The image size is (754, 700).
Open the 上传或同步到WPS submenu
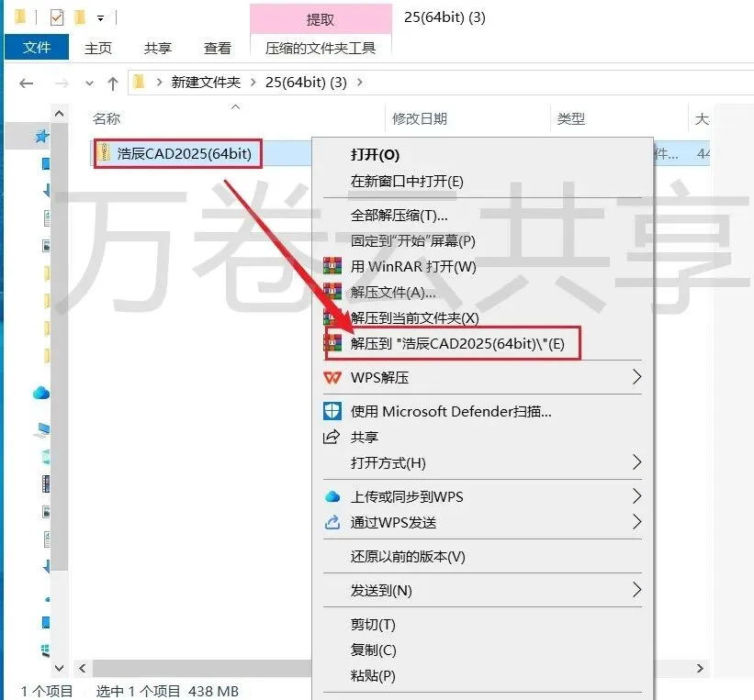[483, 496]
